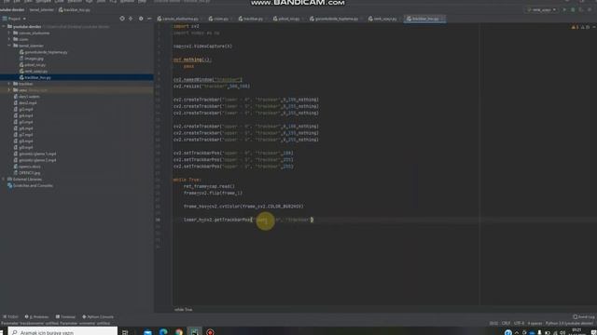Click the 'while True:' code line
Screen dimensions: 597x335
click(187, 180)
